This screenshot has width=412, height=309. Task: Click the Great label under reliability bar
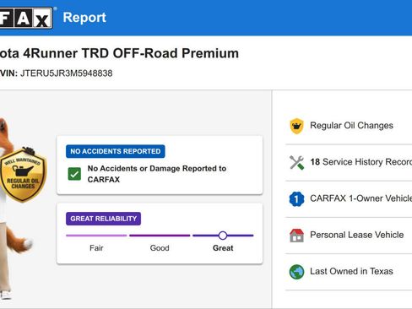click(x=223, y=248)
